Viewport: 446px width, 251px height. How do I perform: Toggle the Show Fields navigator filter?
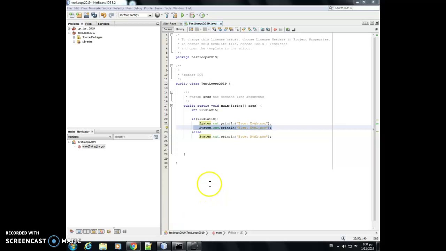(79, 231)
